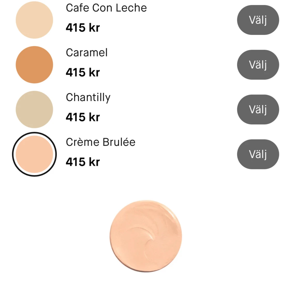Viewport: 291px width, 291px height.
Task: Click the Caramel shade name text
Action: pyautogui.click(x=87, y=53)
